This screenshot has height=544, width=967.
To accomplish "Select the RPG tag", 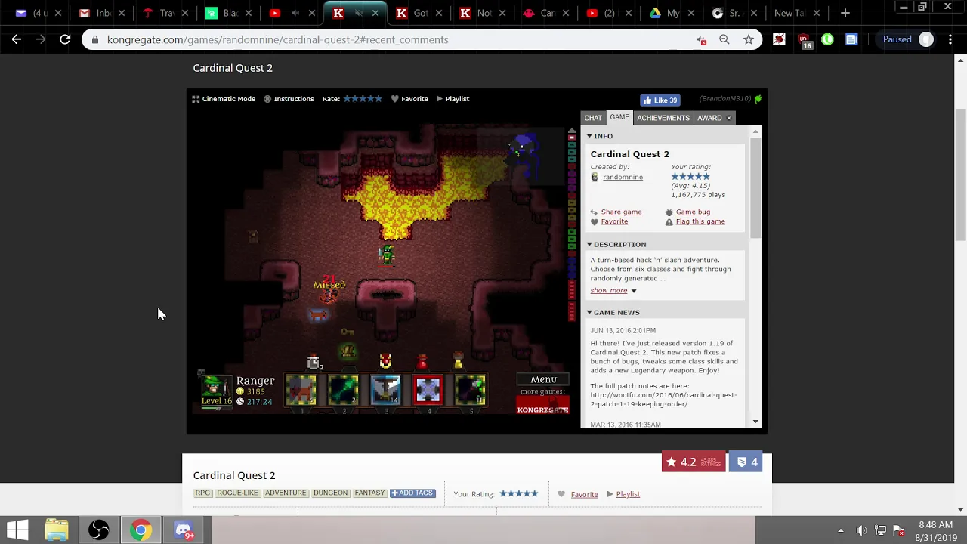I will click(x=202, y=493).
